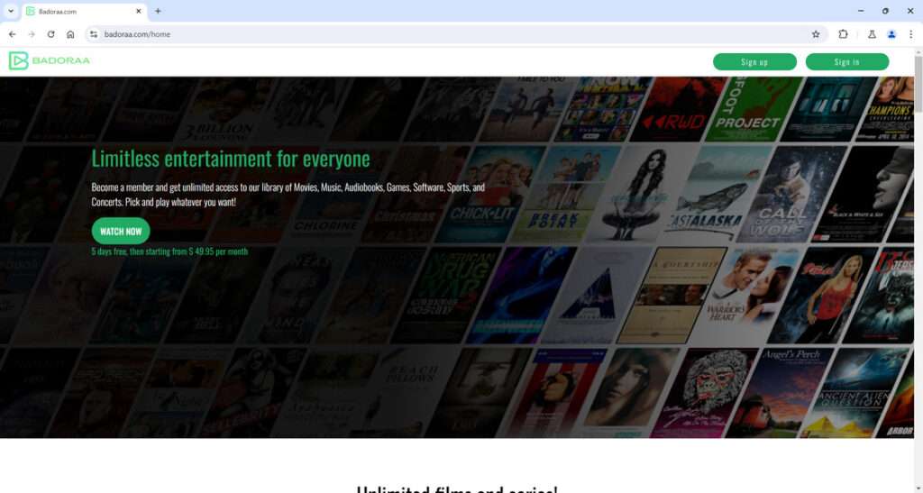Viewport: 923px width, 493px height.
Task: View site information icon in address bar
Action: pos(94,34)
